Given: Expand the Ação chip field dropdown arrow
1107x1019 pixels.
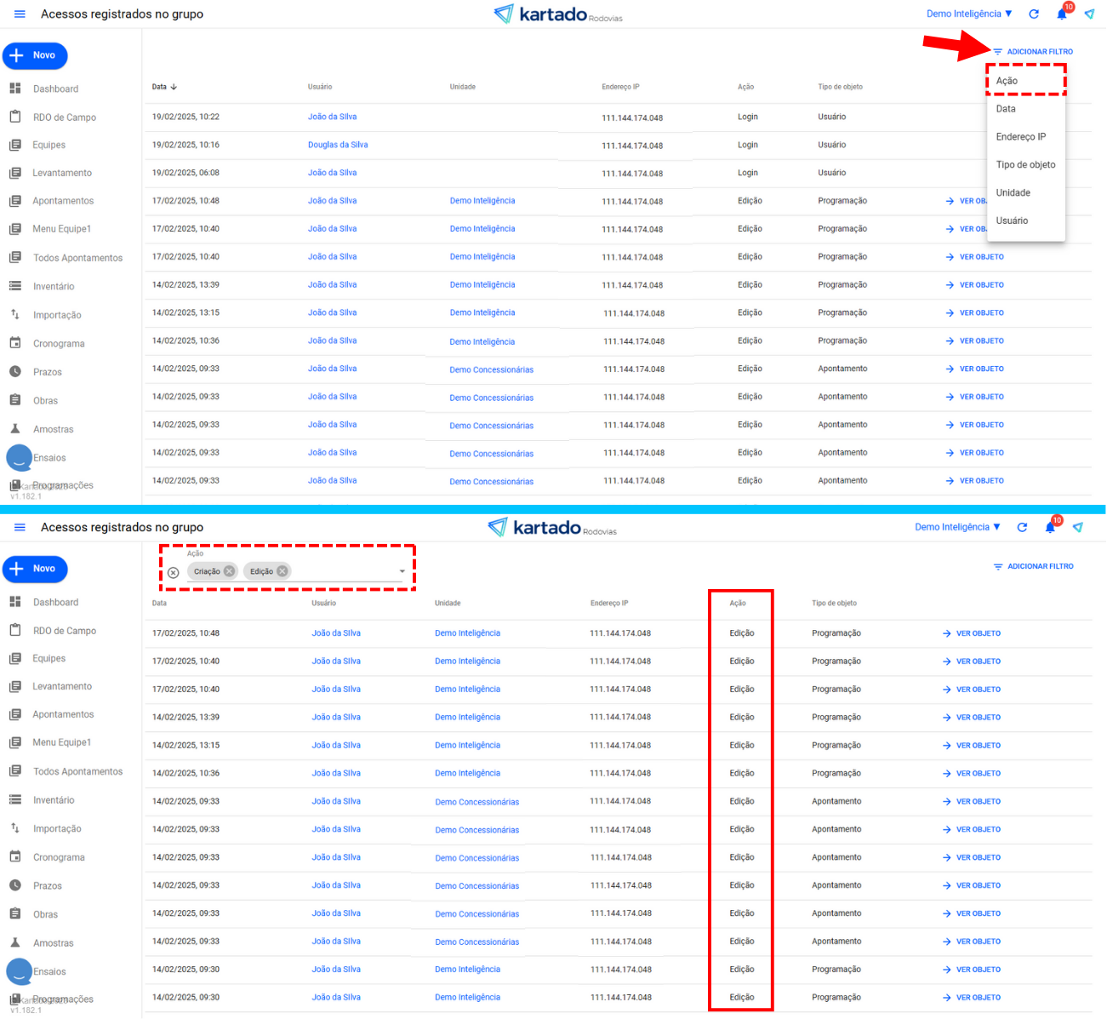Looking at the screenshot, I should tap(402, 571).
